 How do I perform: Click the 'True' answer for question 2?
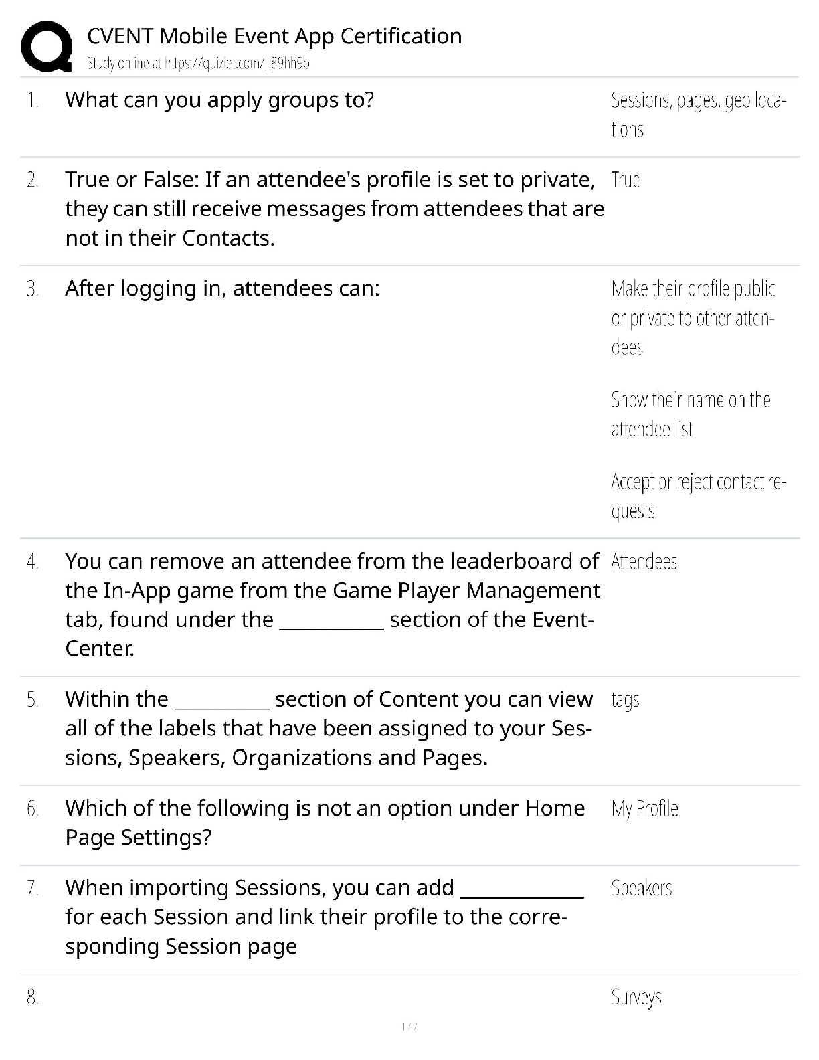(x=626, y=180)
